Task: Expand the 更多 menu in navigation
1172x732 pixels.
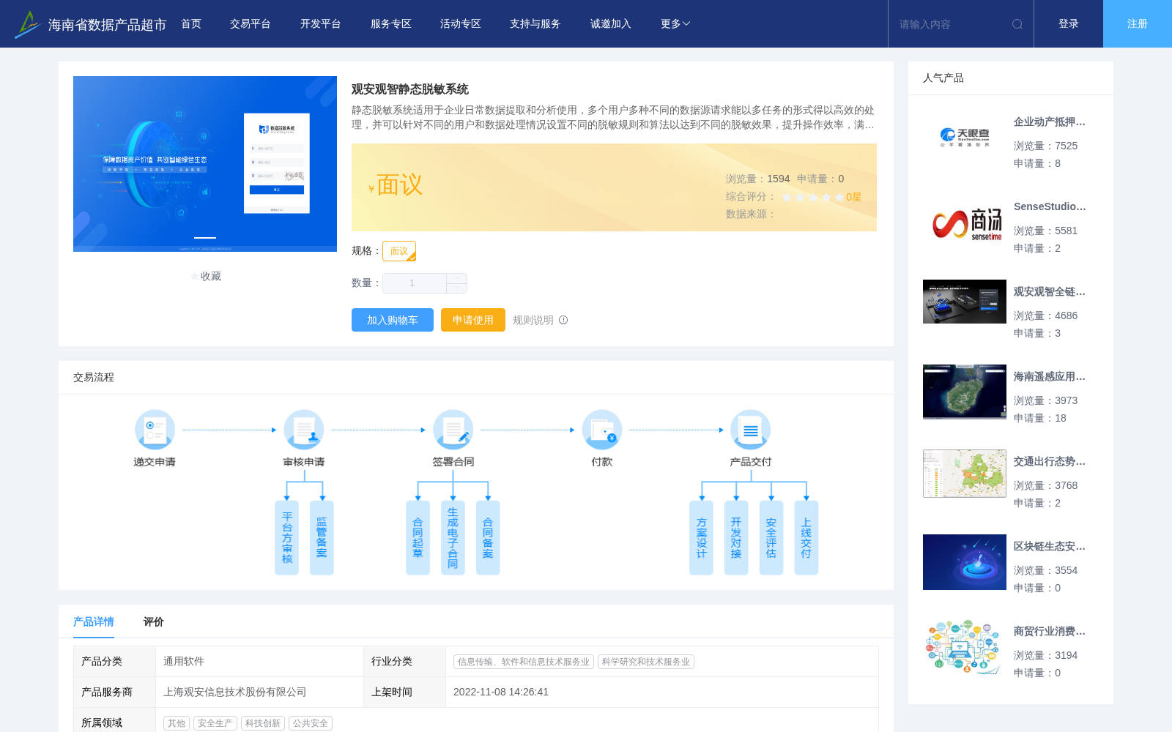Action: [x=675, y=24]
